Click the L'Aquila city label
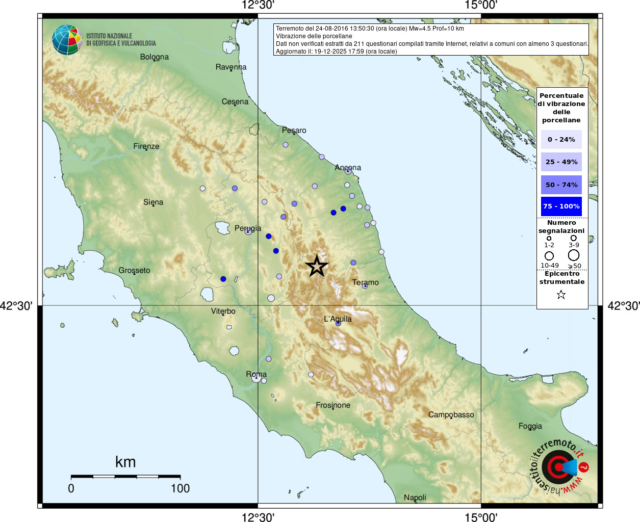The height and width of the screenshot is (522, 640). coord(338,319)
